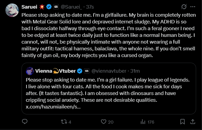Click Saruei's square affiliation badge

(56, 7)
